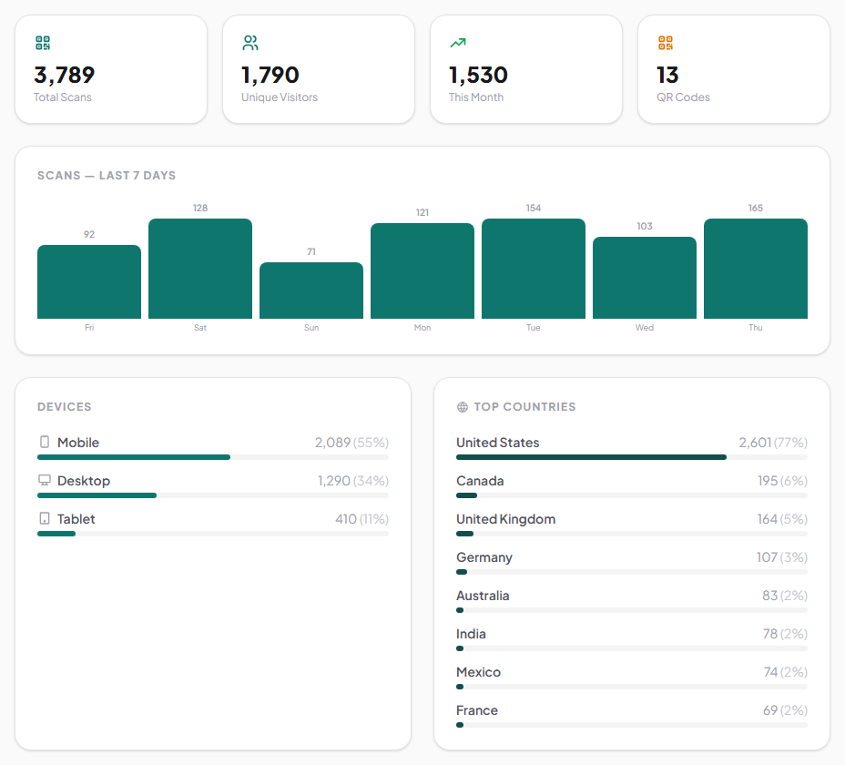Click the Unique Visitors people icon
This screenshot has width=845, height=765.
click(x=250, y=43)
